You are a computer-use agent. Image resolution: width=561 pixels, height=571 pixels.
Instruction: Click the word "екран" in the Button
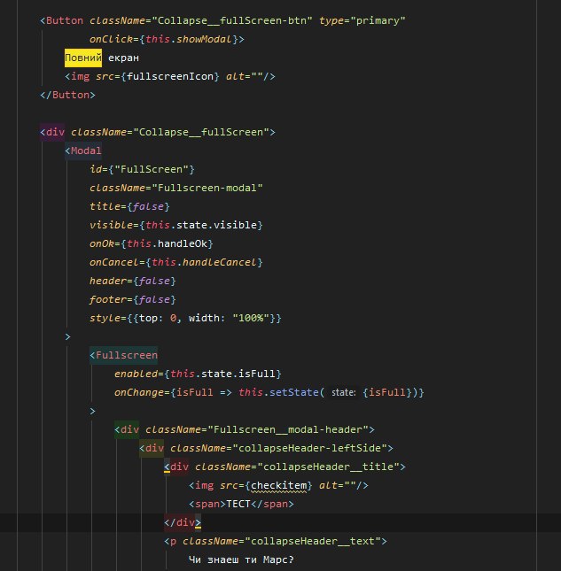[x=123, y=58]
